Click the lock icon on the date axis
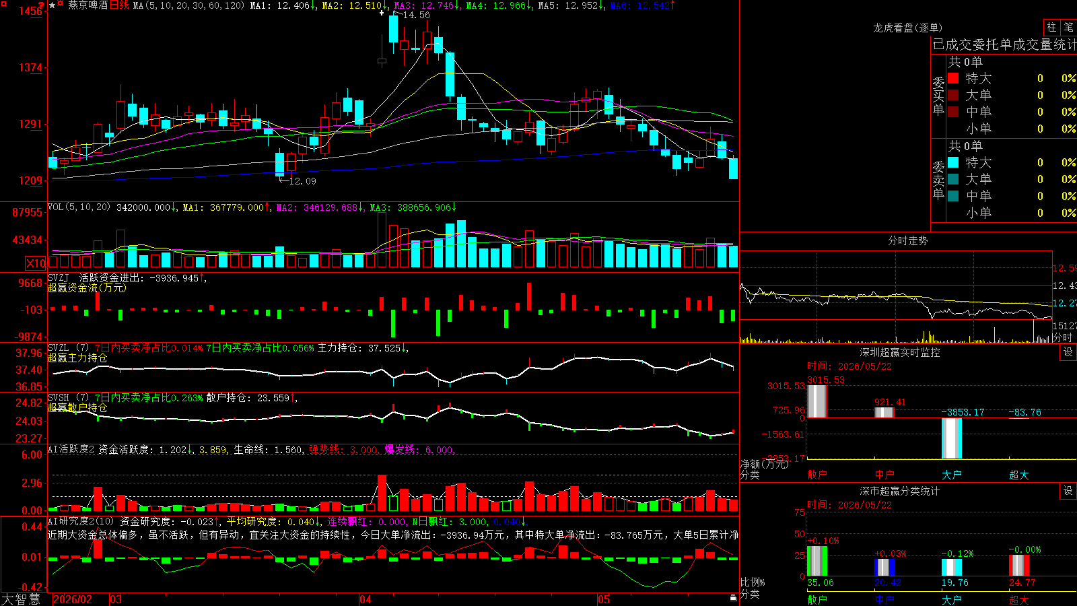This screenshot has height=606, width=1077. [733, 598]
